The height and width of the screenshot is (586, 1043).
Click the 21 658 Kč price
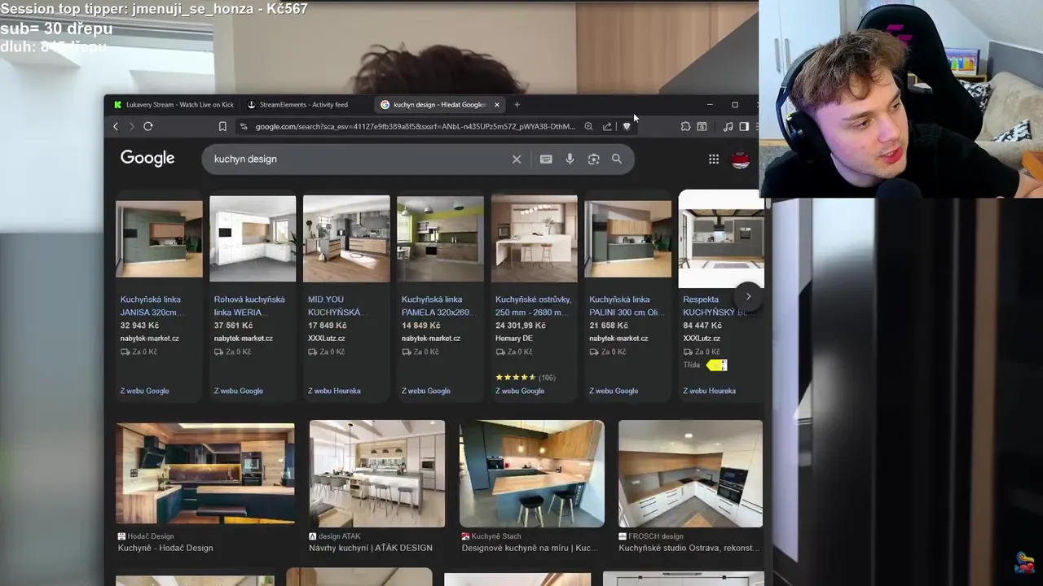point(608,326)
